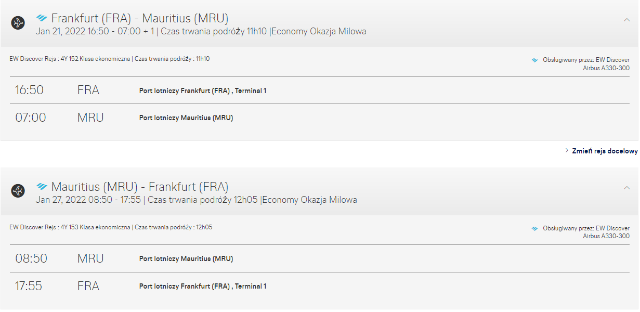This screenshot has height=312, width=640.
Task: Click the Jan 21, 2022 date summary line
Action: (201, 32)
